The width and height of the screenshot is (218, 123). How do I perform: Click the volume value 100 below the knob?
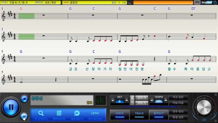pyautogui.click(x=204, y=120)
